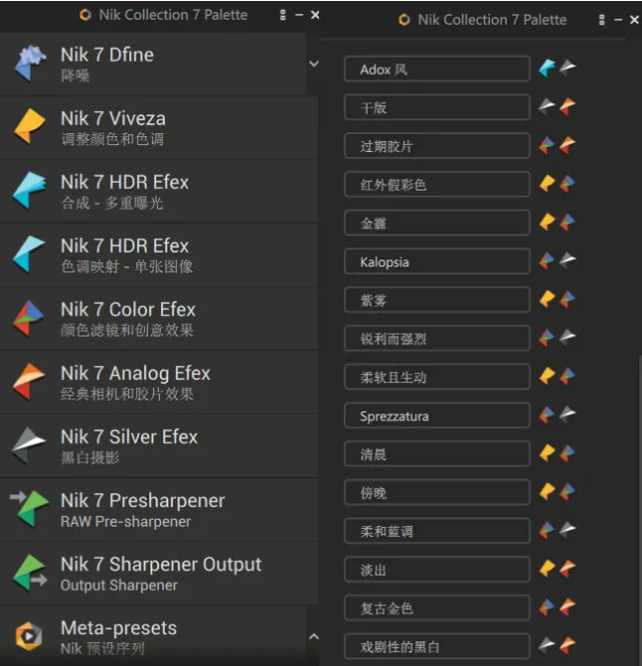Minimize the right Nik Collection 7 Palette

pyautogui.click(x=618, y=20)
